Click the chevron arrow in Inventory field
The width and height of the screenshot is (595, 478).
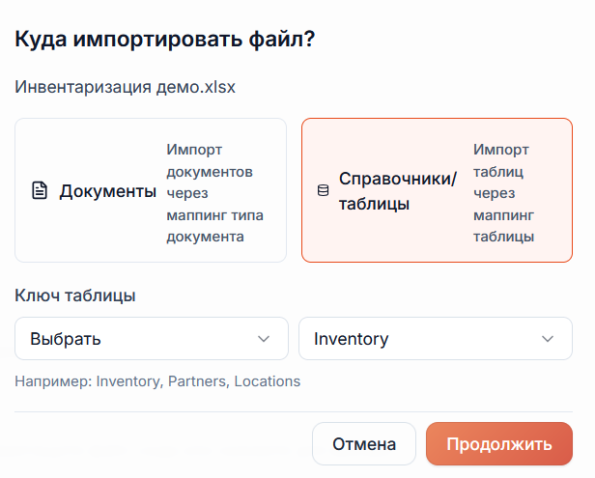tap(548, 339)
